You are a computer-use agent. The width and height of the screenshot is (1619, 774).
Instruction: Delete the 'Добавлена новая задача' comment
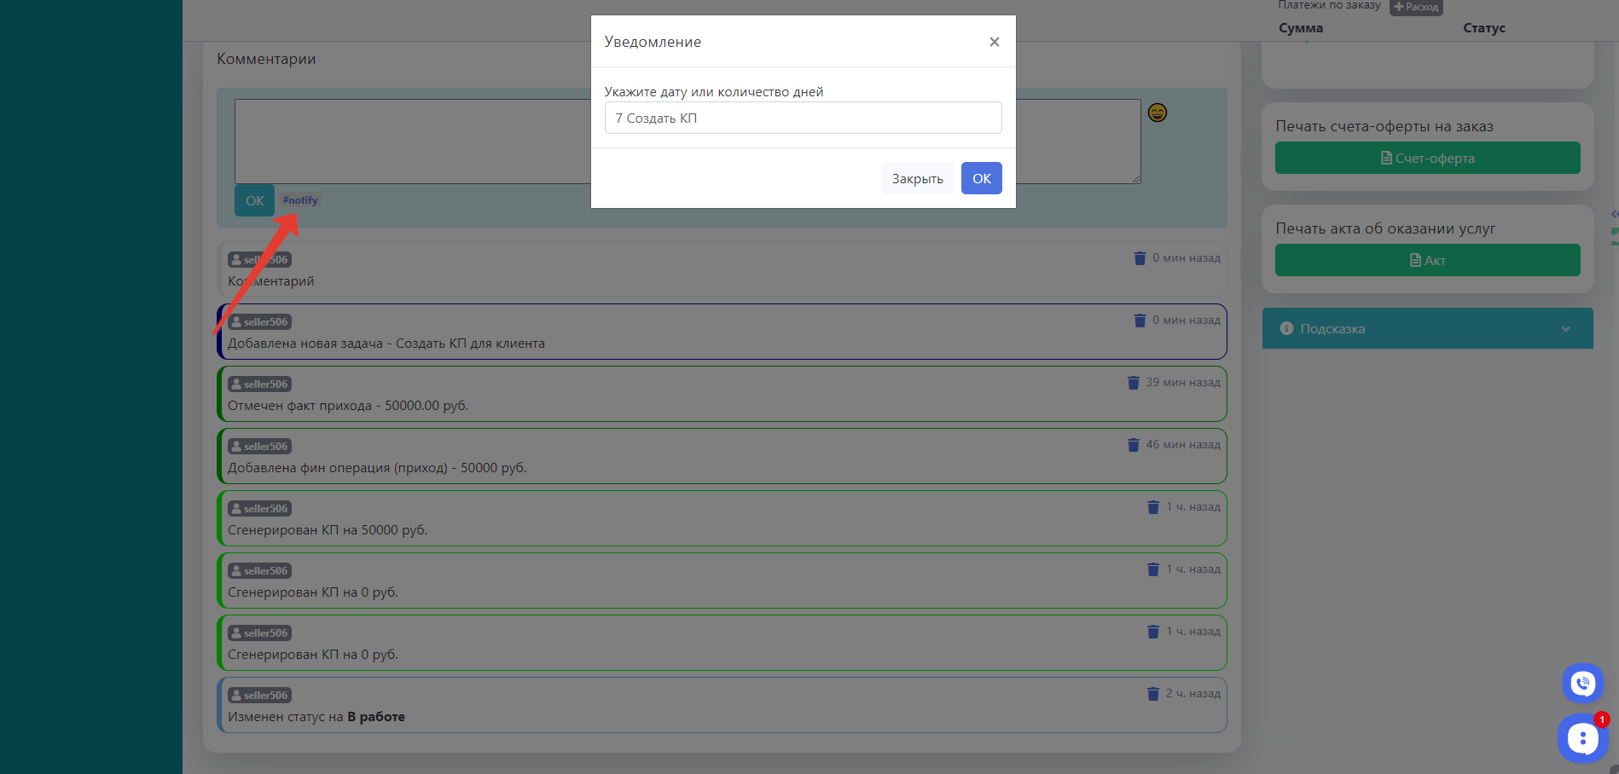(x=1140, y=321)
